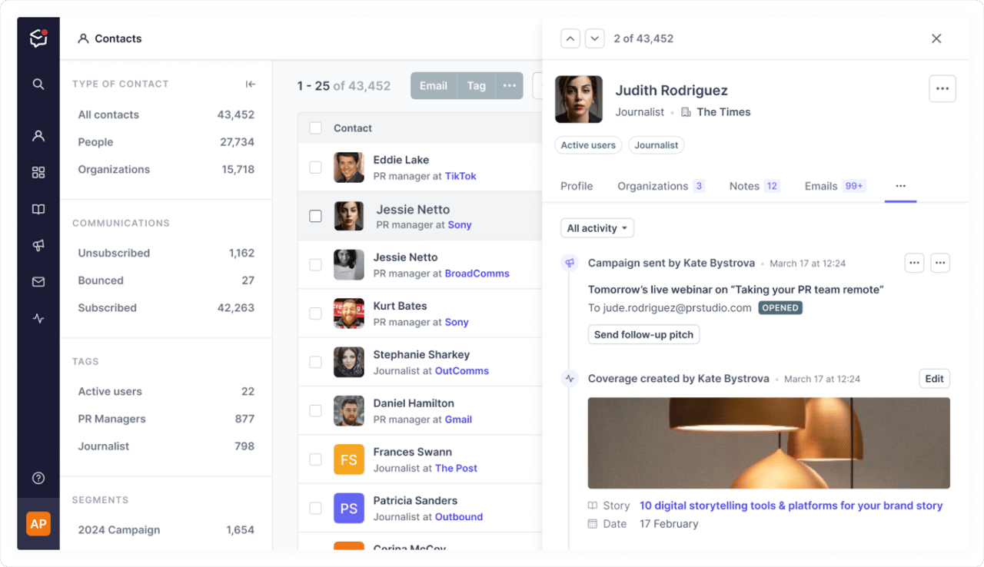This screenshot has height=567, width=984.
Task: Select the Daniel Hamilton checkbox
Action: [x=315, y=411]
